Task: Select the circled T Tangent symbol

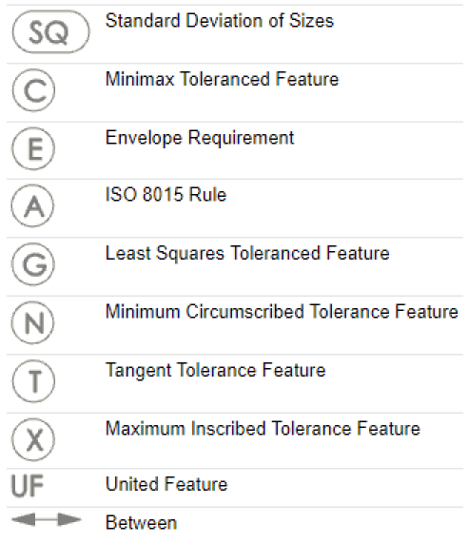Action: point(33,381)
